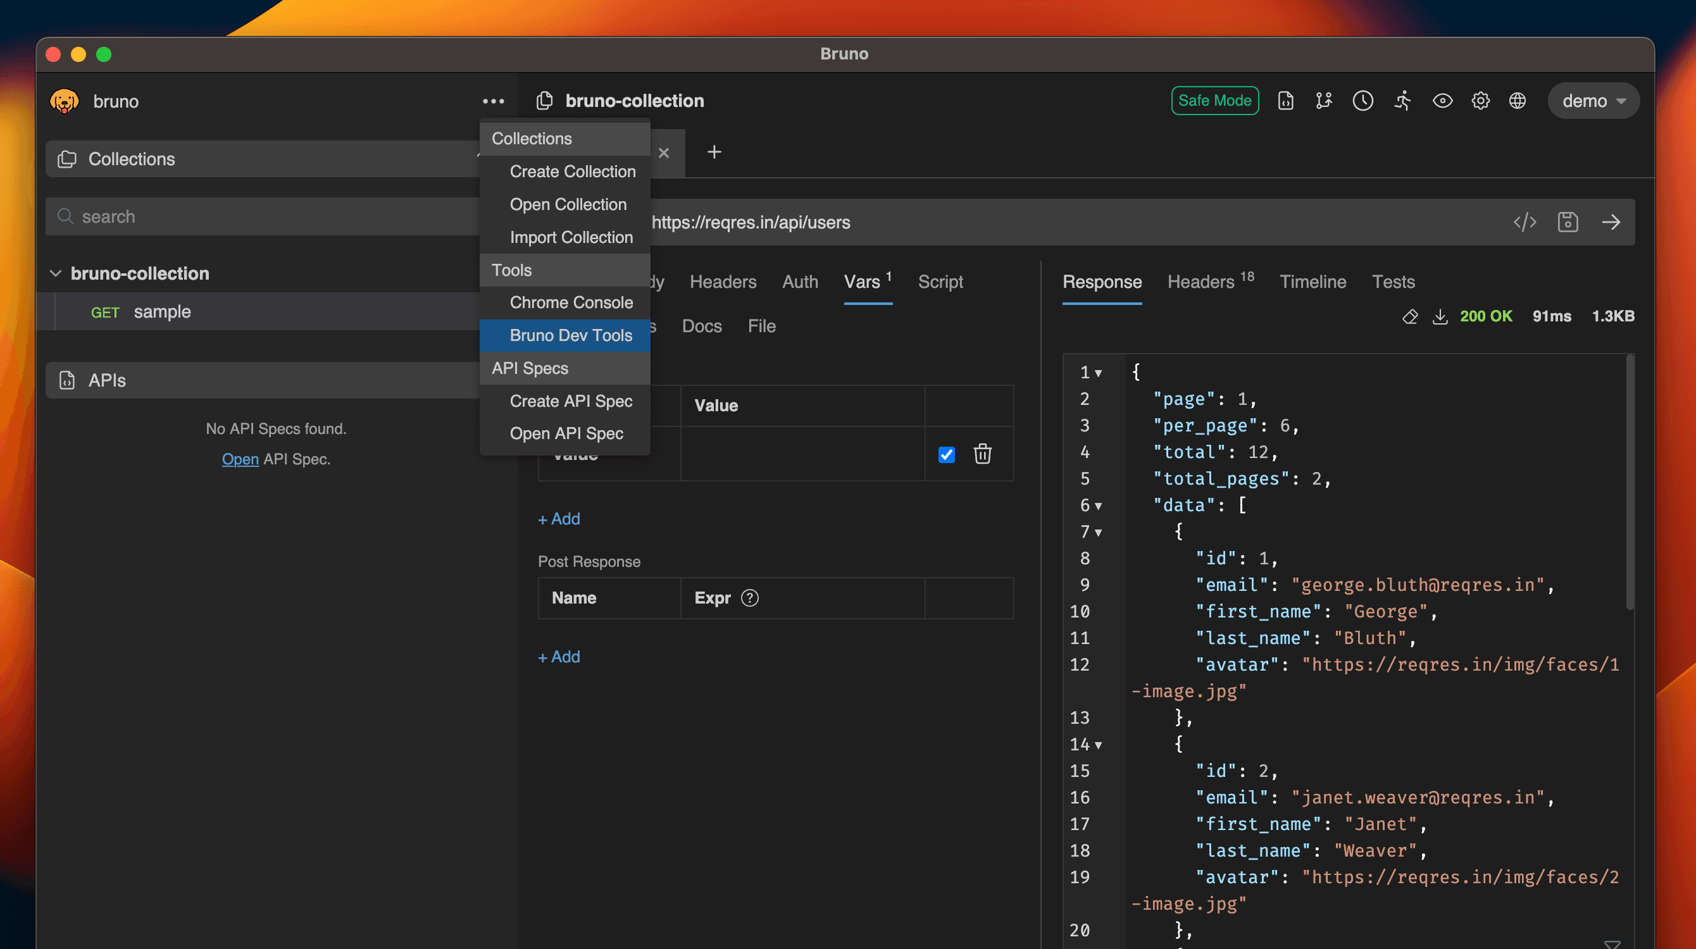Image resolution: width=1696 pixels, height=949 pixels.
Task: Delete the variable row with trash icon
Action: click(x=982, y=454)
